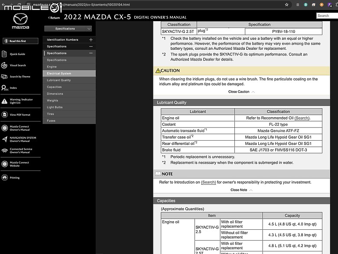Click the Search input field
The image size is (338, 254).
click(x=327, y=16)
